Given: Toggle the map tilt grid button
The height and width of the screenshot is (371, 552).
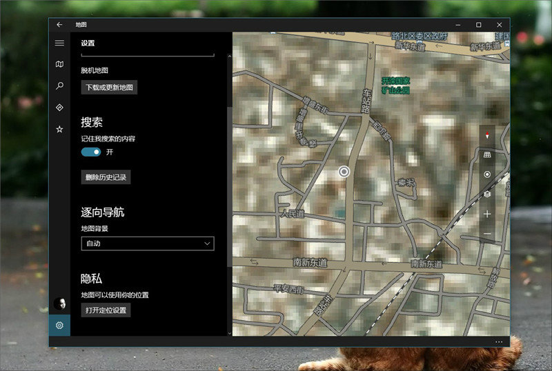Looking at the screenshot, I should [487, 154].
